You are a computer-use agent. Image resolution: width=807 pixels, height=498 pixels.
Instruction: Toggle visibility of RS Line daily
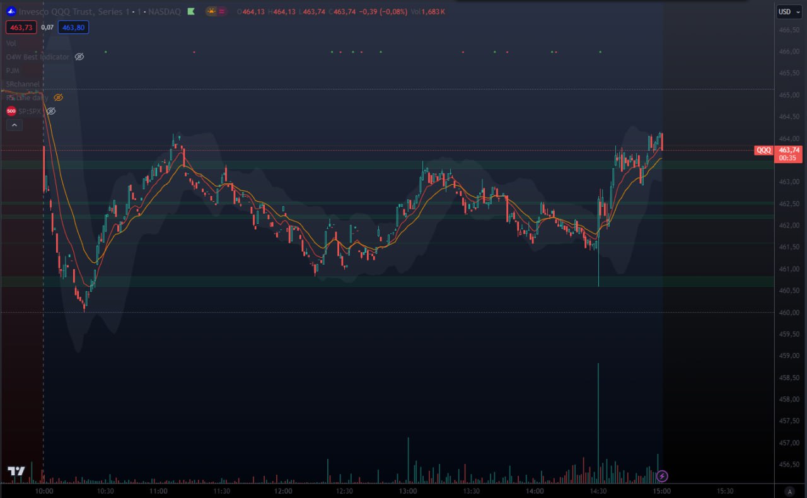[58, 98]
